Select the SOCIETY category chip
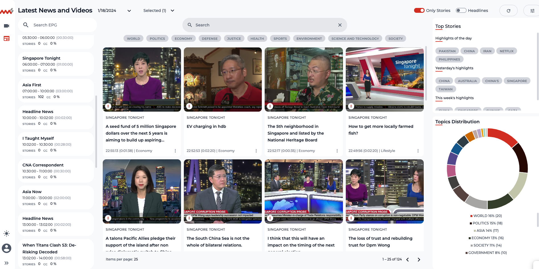The width and height of the screenshot is (539, 269). coord(396,39)
